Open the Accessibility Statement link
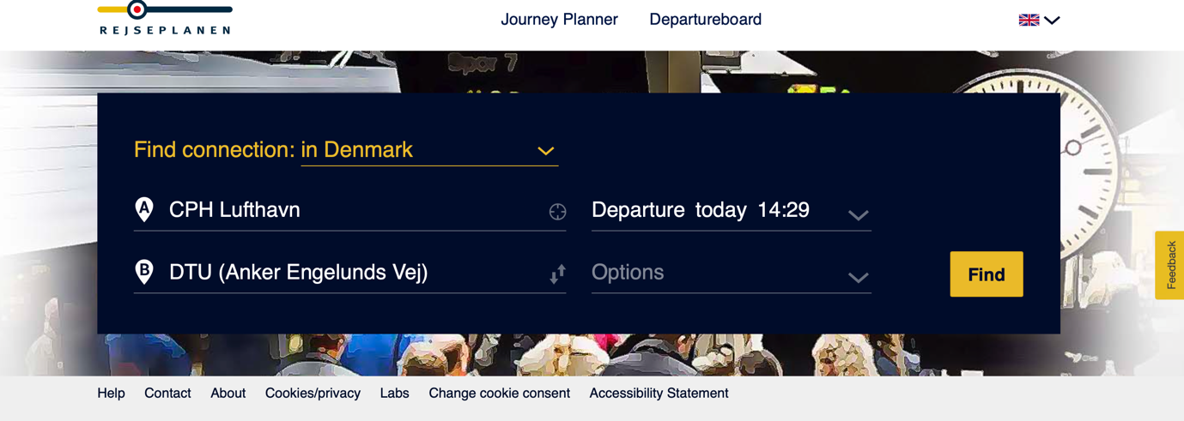The image size is (1184, 421). tap(659, 394)
